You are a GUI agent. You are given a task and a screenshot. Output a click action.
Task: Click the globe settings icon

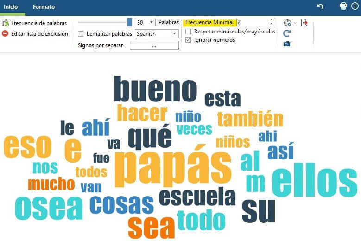[x=287, y=23]
